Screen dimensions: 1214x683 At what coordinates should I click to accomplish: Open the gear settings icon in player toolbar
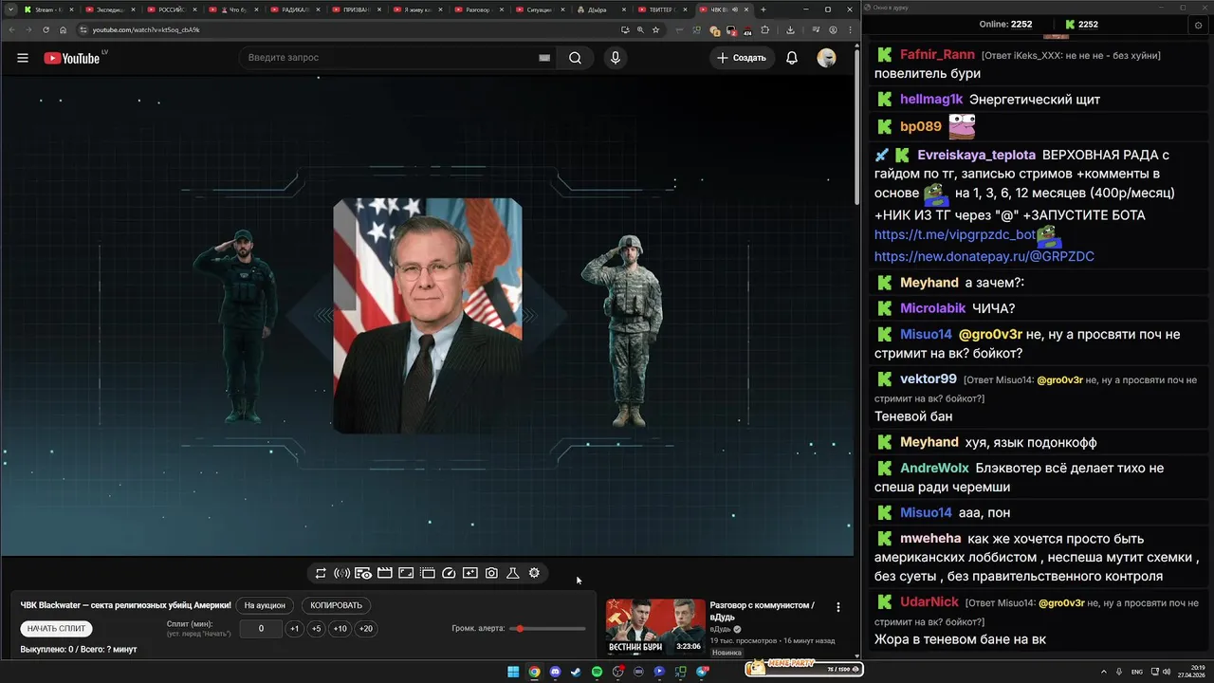534,573
